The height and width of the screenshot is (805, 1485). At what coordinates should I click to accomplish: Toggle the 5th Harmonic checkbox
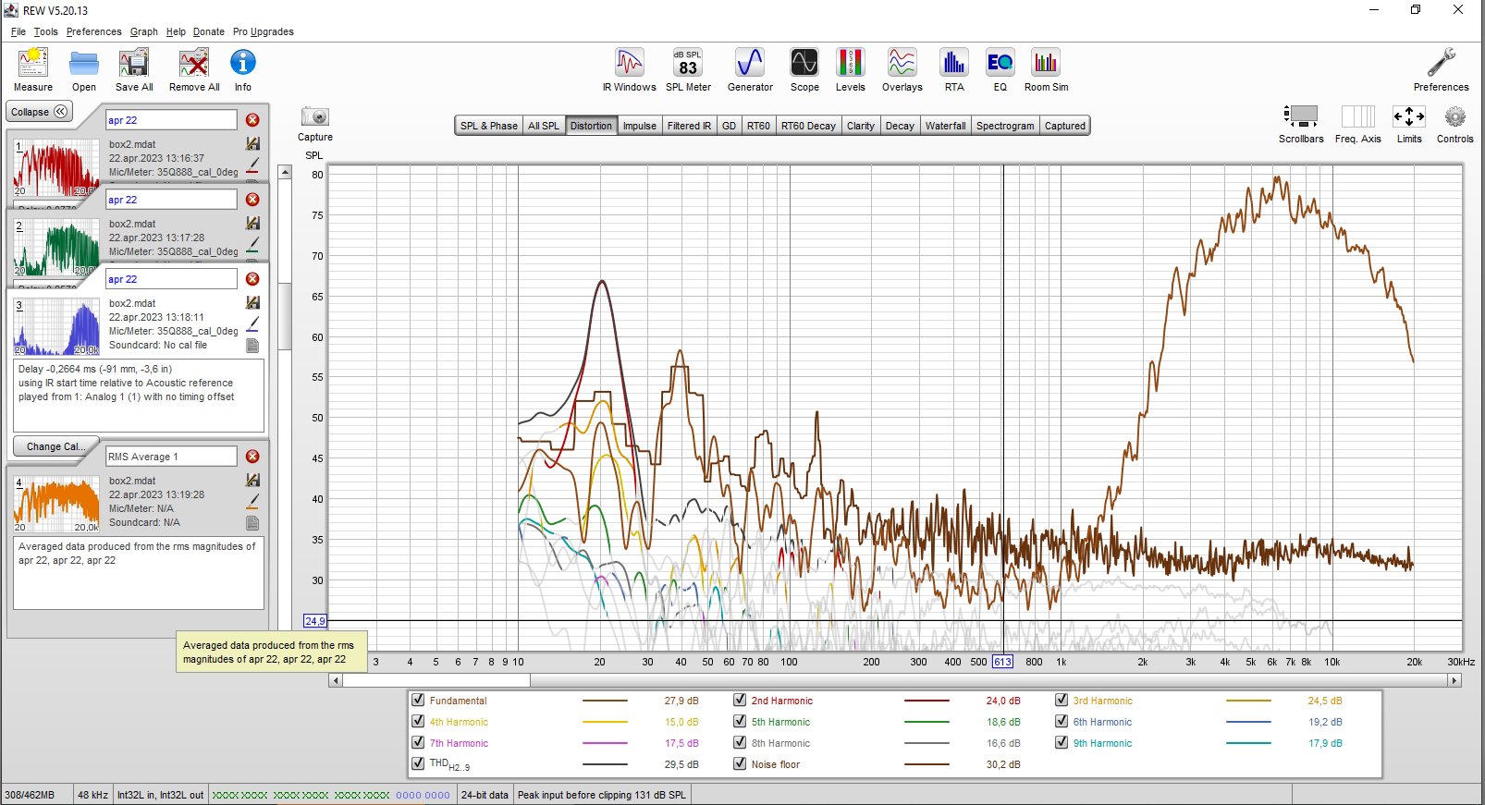coord(740,722)
